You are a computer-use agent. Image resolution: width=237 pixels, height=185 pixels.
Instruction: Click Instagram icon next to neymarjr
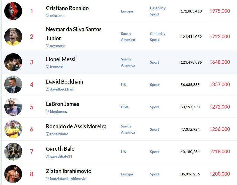click(x=48, y=46)
